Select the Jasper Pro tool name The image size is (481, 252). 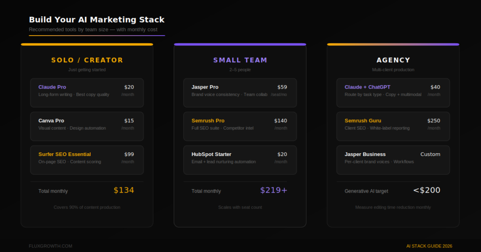click(205, 87)
